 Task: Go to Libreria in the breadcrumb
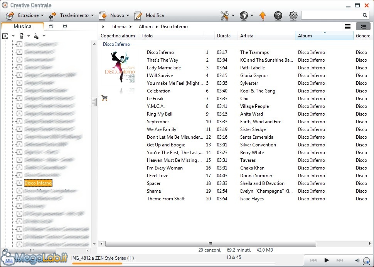(119, 27)
